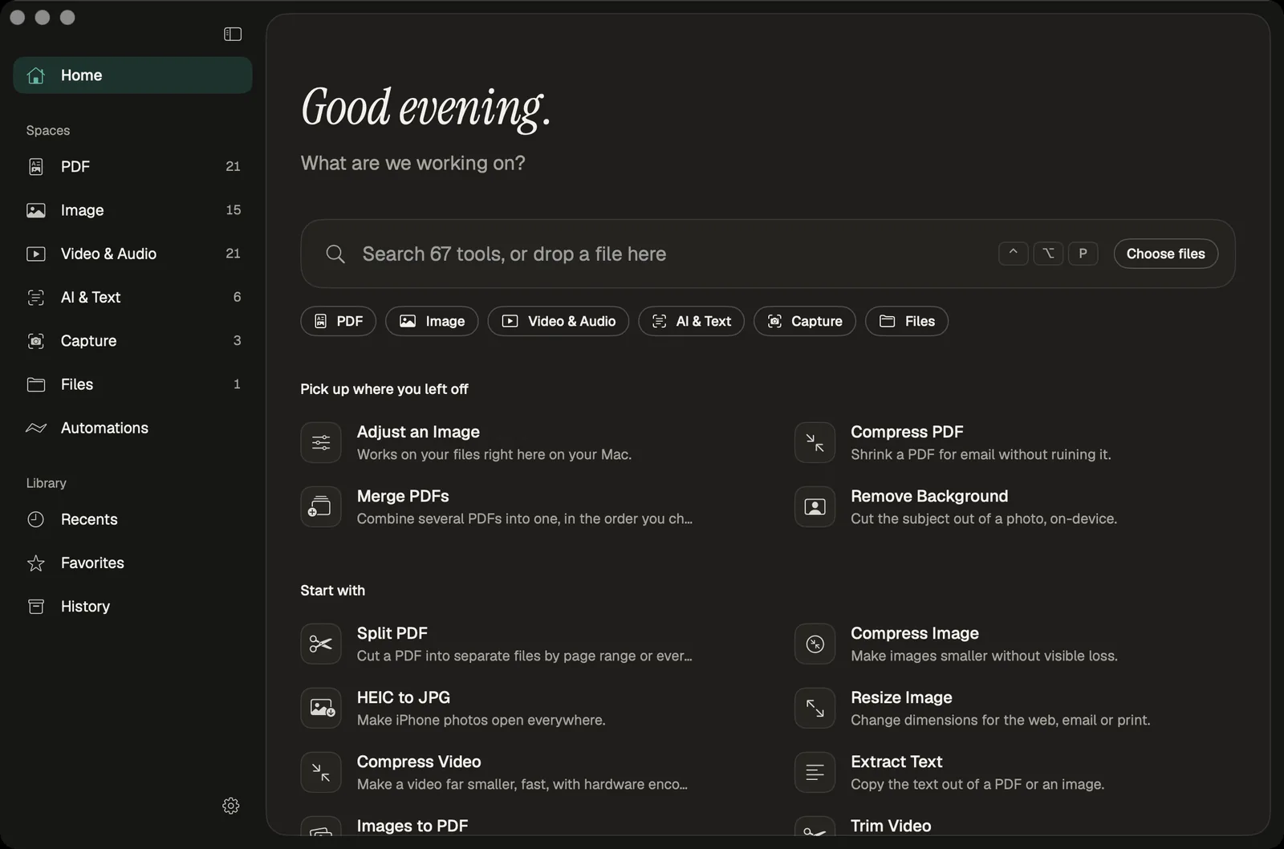Open Favorites in the Library

pyautogui.click(x=132, y=563)
